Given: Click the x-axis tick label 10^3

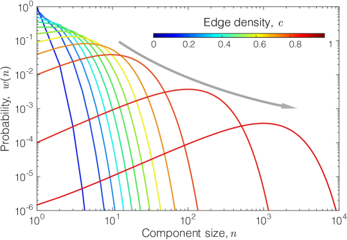Looking at the screenshot, I should (x=263, y=220).
